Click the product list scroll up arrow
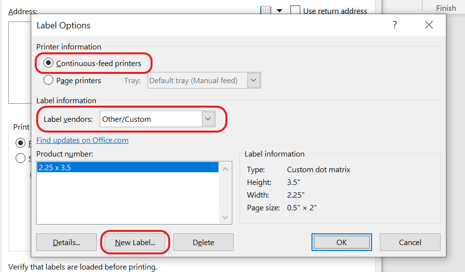 (x=225, y=169)
